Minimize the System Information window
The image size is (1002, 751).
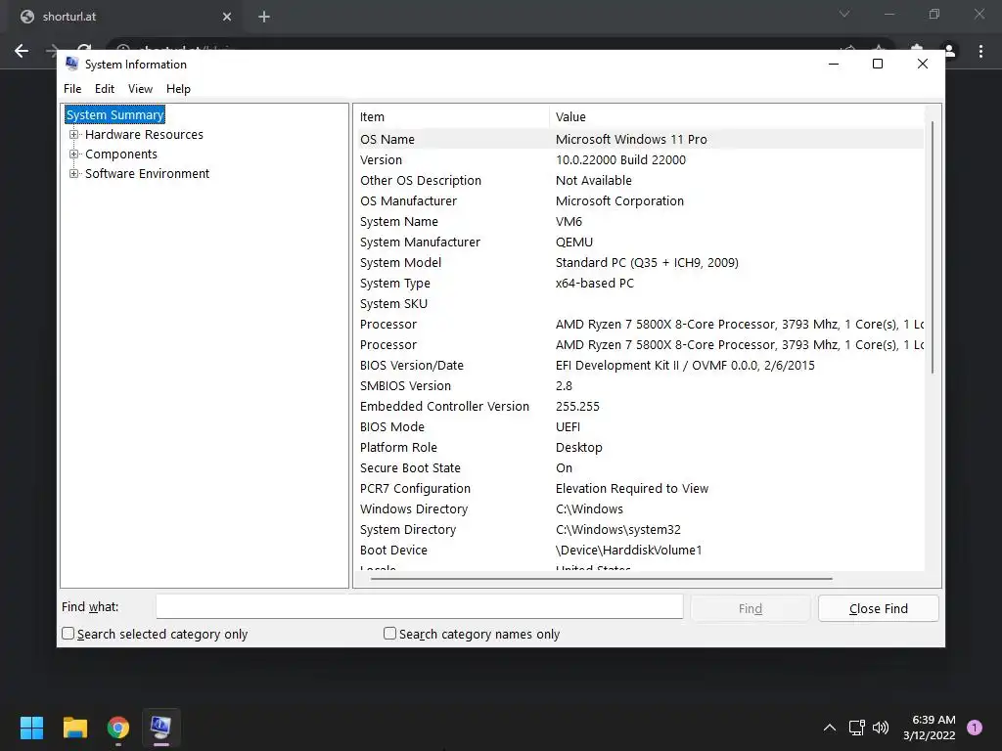click(834, 64)
